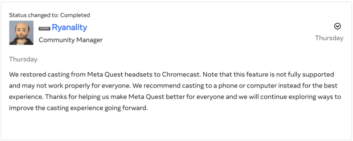Visit the Ryanality username profile link
The width and height of the screenshot is (353, 141).
coord(69,27)
